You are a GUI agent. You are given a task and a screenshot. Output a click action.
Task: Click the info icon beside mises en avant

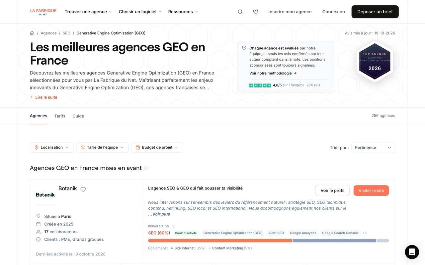tap(146, 168)
